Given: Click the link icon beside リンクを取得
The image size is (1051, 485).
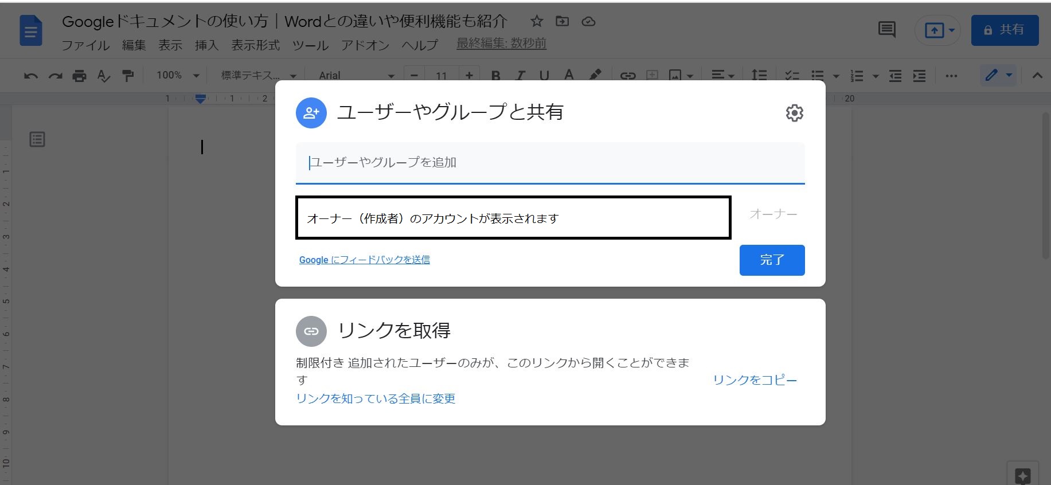Looking at the screenshot, I should [311, 331].
